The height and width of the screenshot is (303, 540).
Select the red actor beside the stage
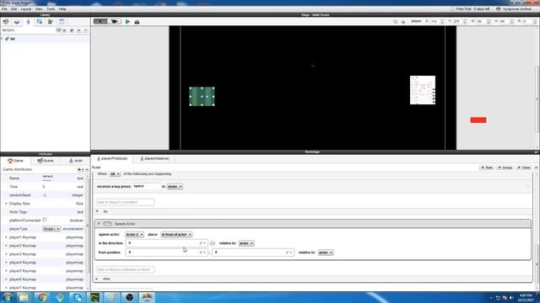478,120
